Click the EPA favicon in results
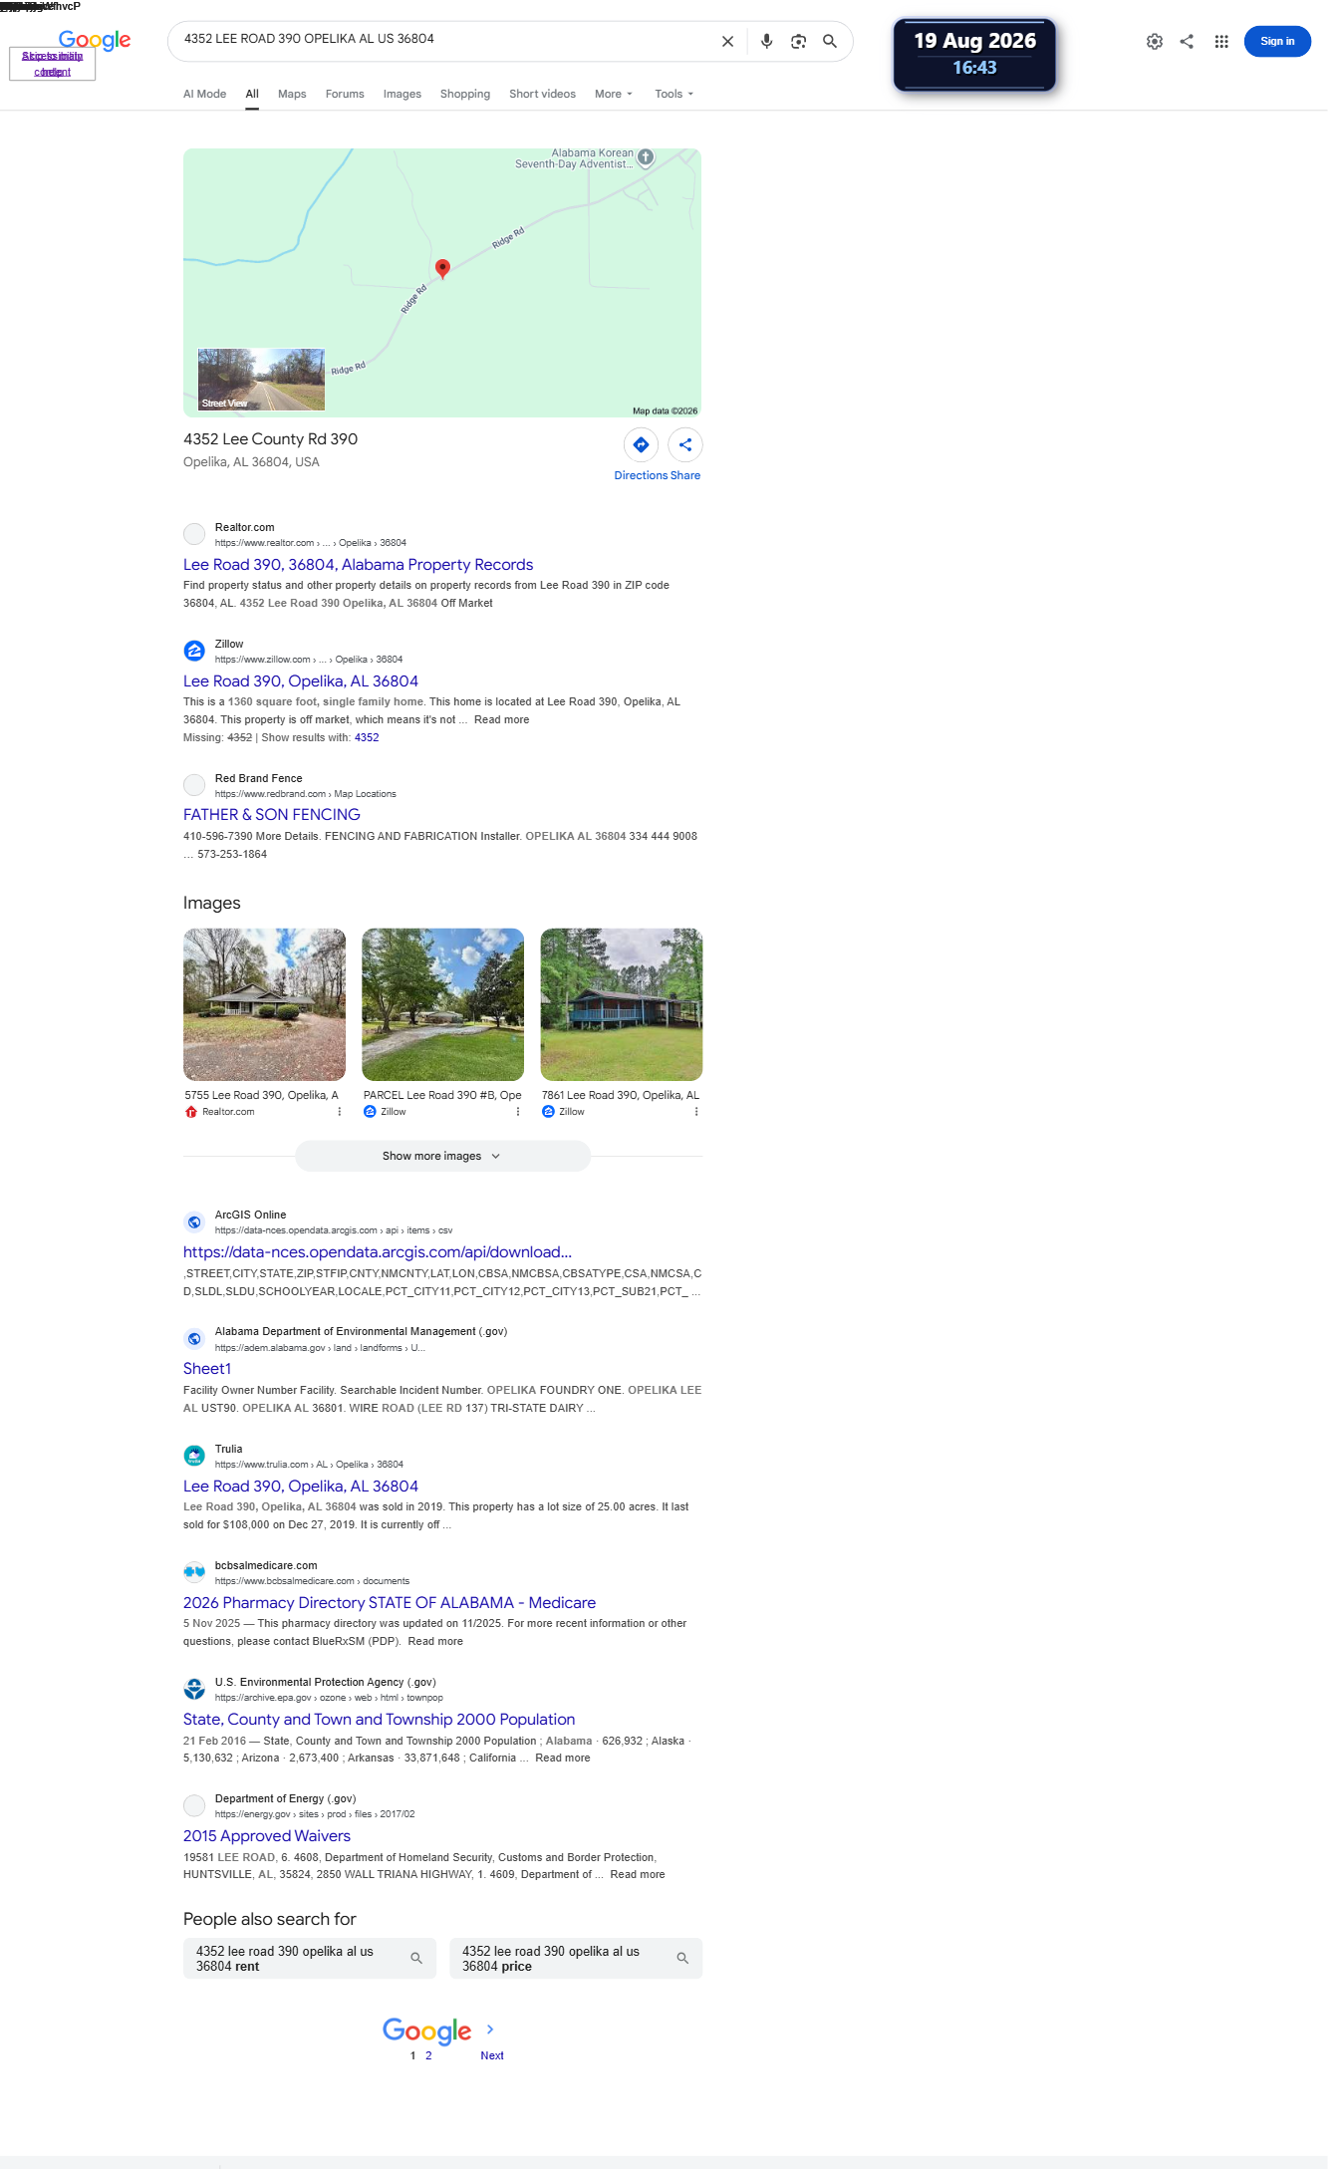 pyautogui.click(x=194, y=1689)
